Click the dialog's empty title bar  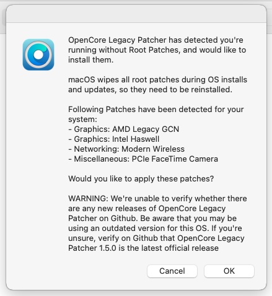coord(136,14)
